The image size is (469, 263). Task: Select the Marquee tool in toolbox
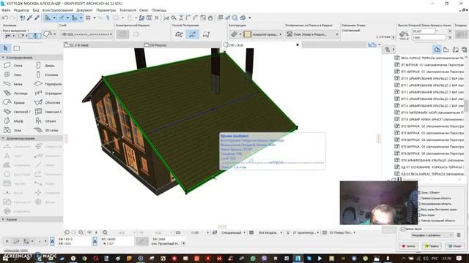[17, 48]
